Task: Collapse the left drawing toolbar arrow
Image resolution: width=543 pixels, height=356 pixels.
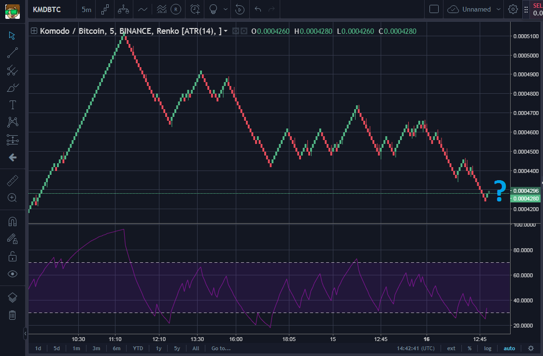Action: pos(25,333)
